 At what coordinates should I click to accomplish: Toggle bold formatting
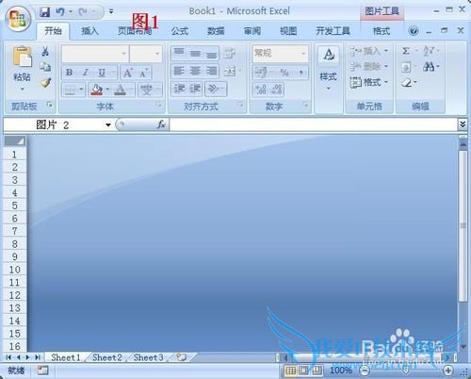pyautogui.click(x=70, y=73)
